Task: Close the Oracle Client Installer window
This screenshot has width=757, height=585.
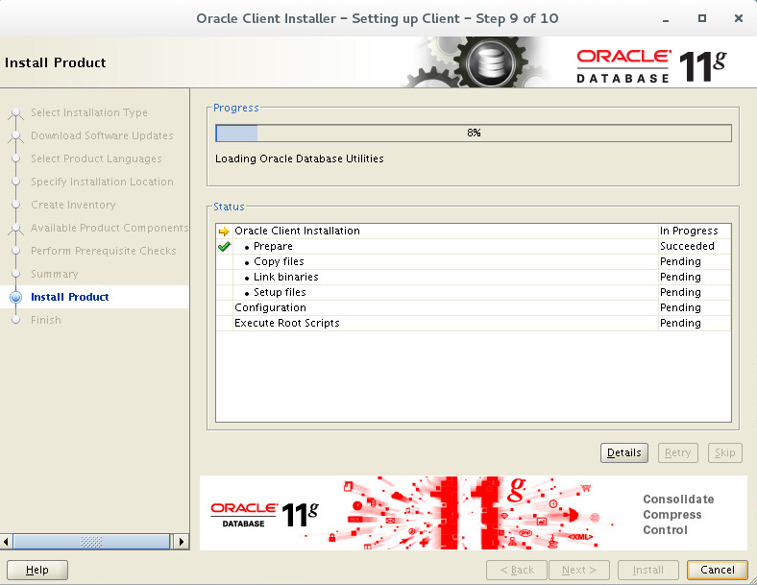Action: pyautogui.click(x=738, y=18)
